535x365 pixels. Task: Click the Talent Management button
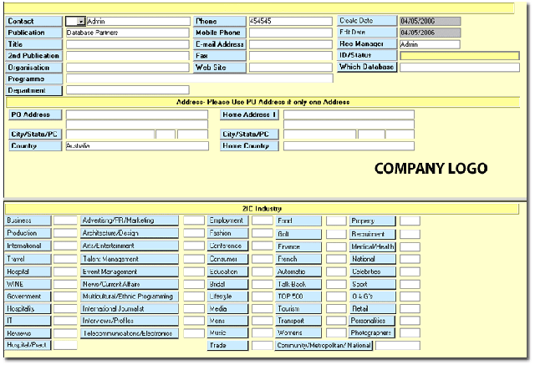click(130, 259)
